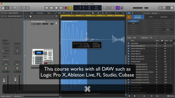
Task: Open the Editors scissors icon
Action: (x=28, y=8)
